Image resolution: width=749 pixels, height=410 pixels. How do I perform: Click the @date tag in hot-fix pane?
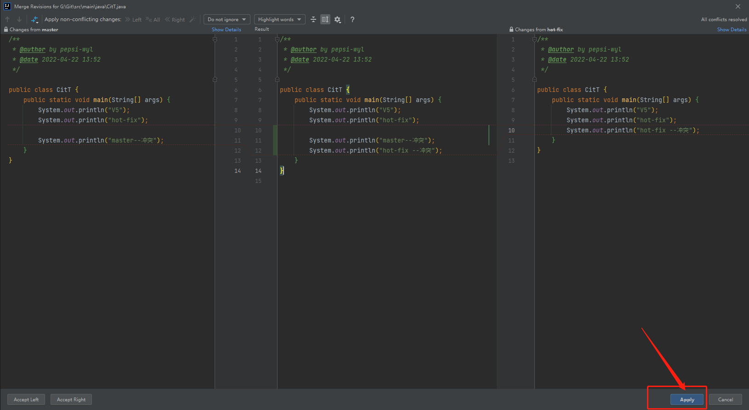[557, 59]
